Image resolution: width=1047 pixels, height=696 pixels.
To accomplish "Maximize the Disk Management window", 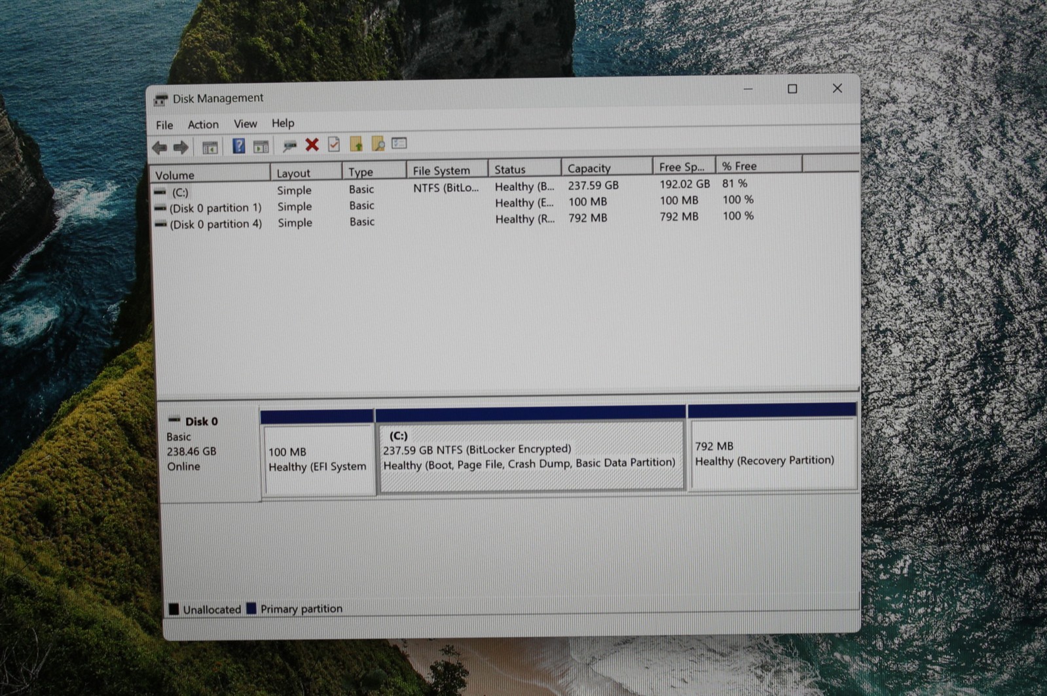I will click(x=792, y=89).
